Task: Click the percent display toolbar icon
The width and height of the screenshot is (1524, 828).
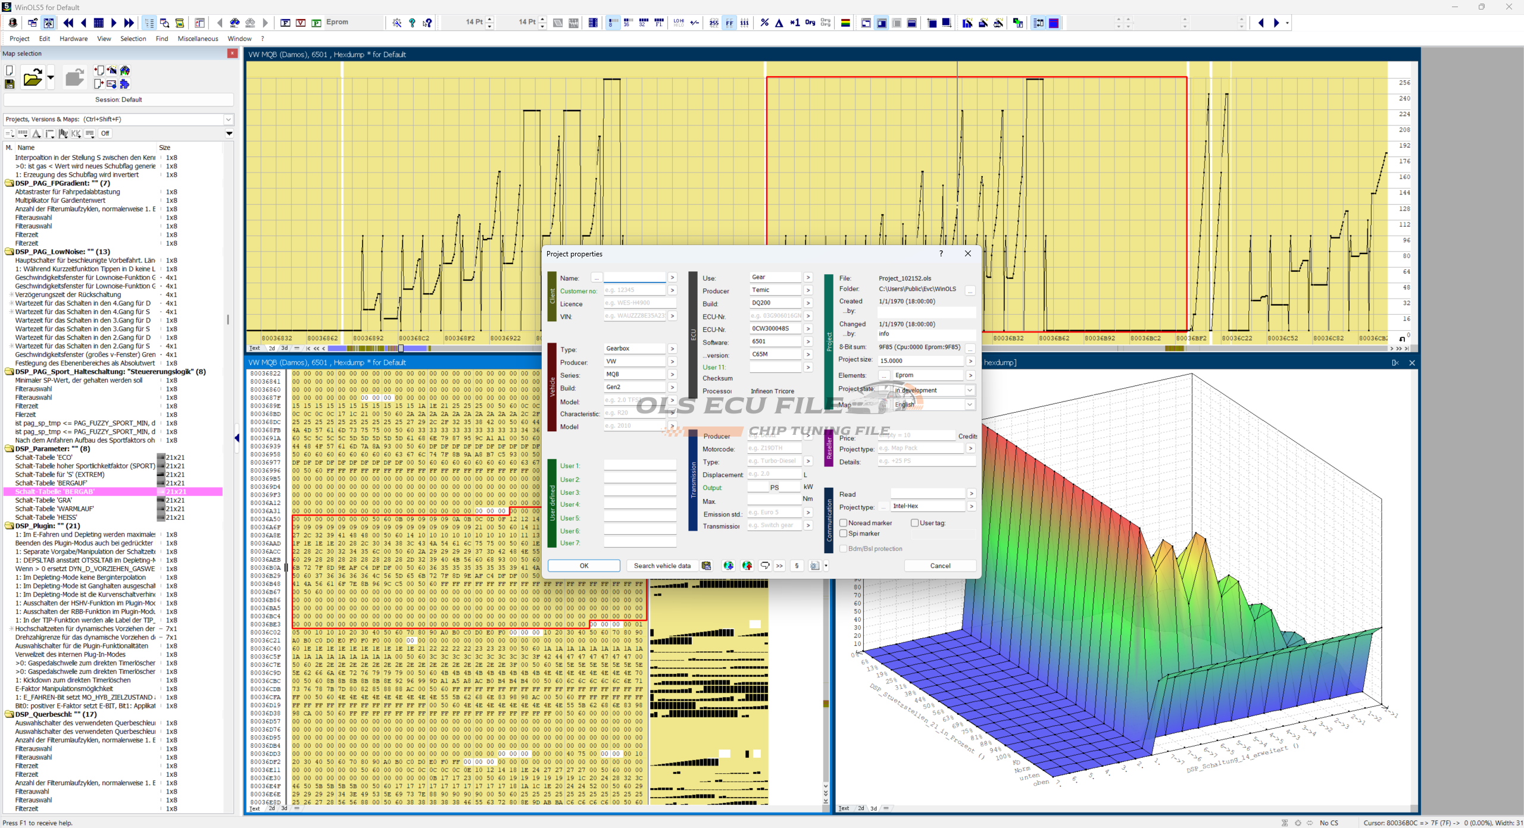Action: [x=764, y=23]
